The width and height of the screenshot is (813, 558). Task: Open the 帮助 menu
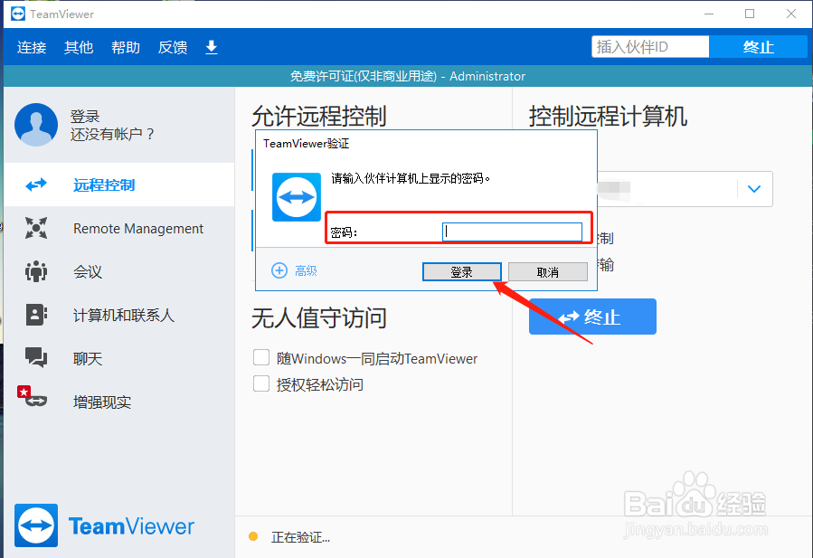[x=126, y=47]
